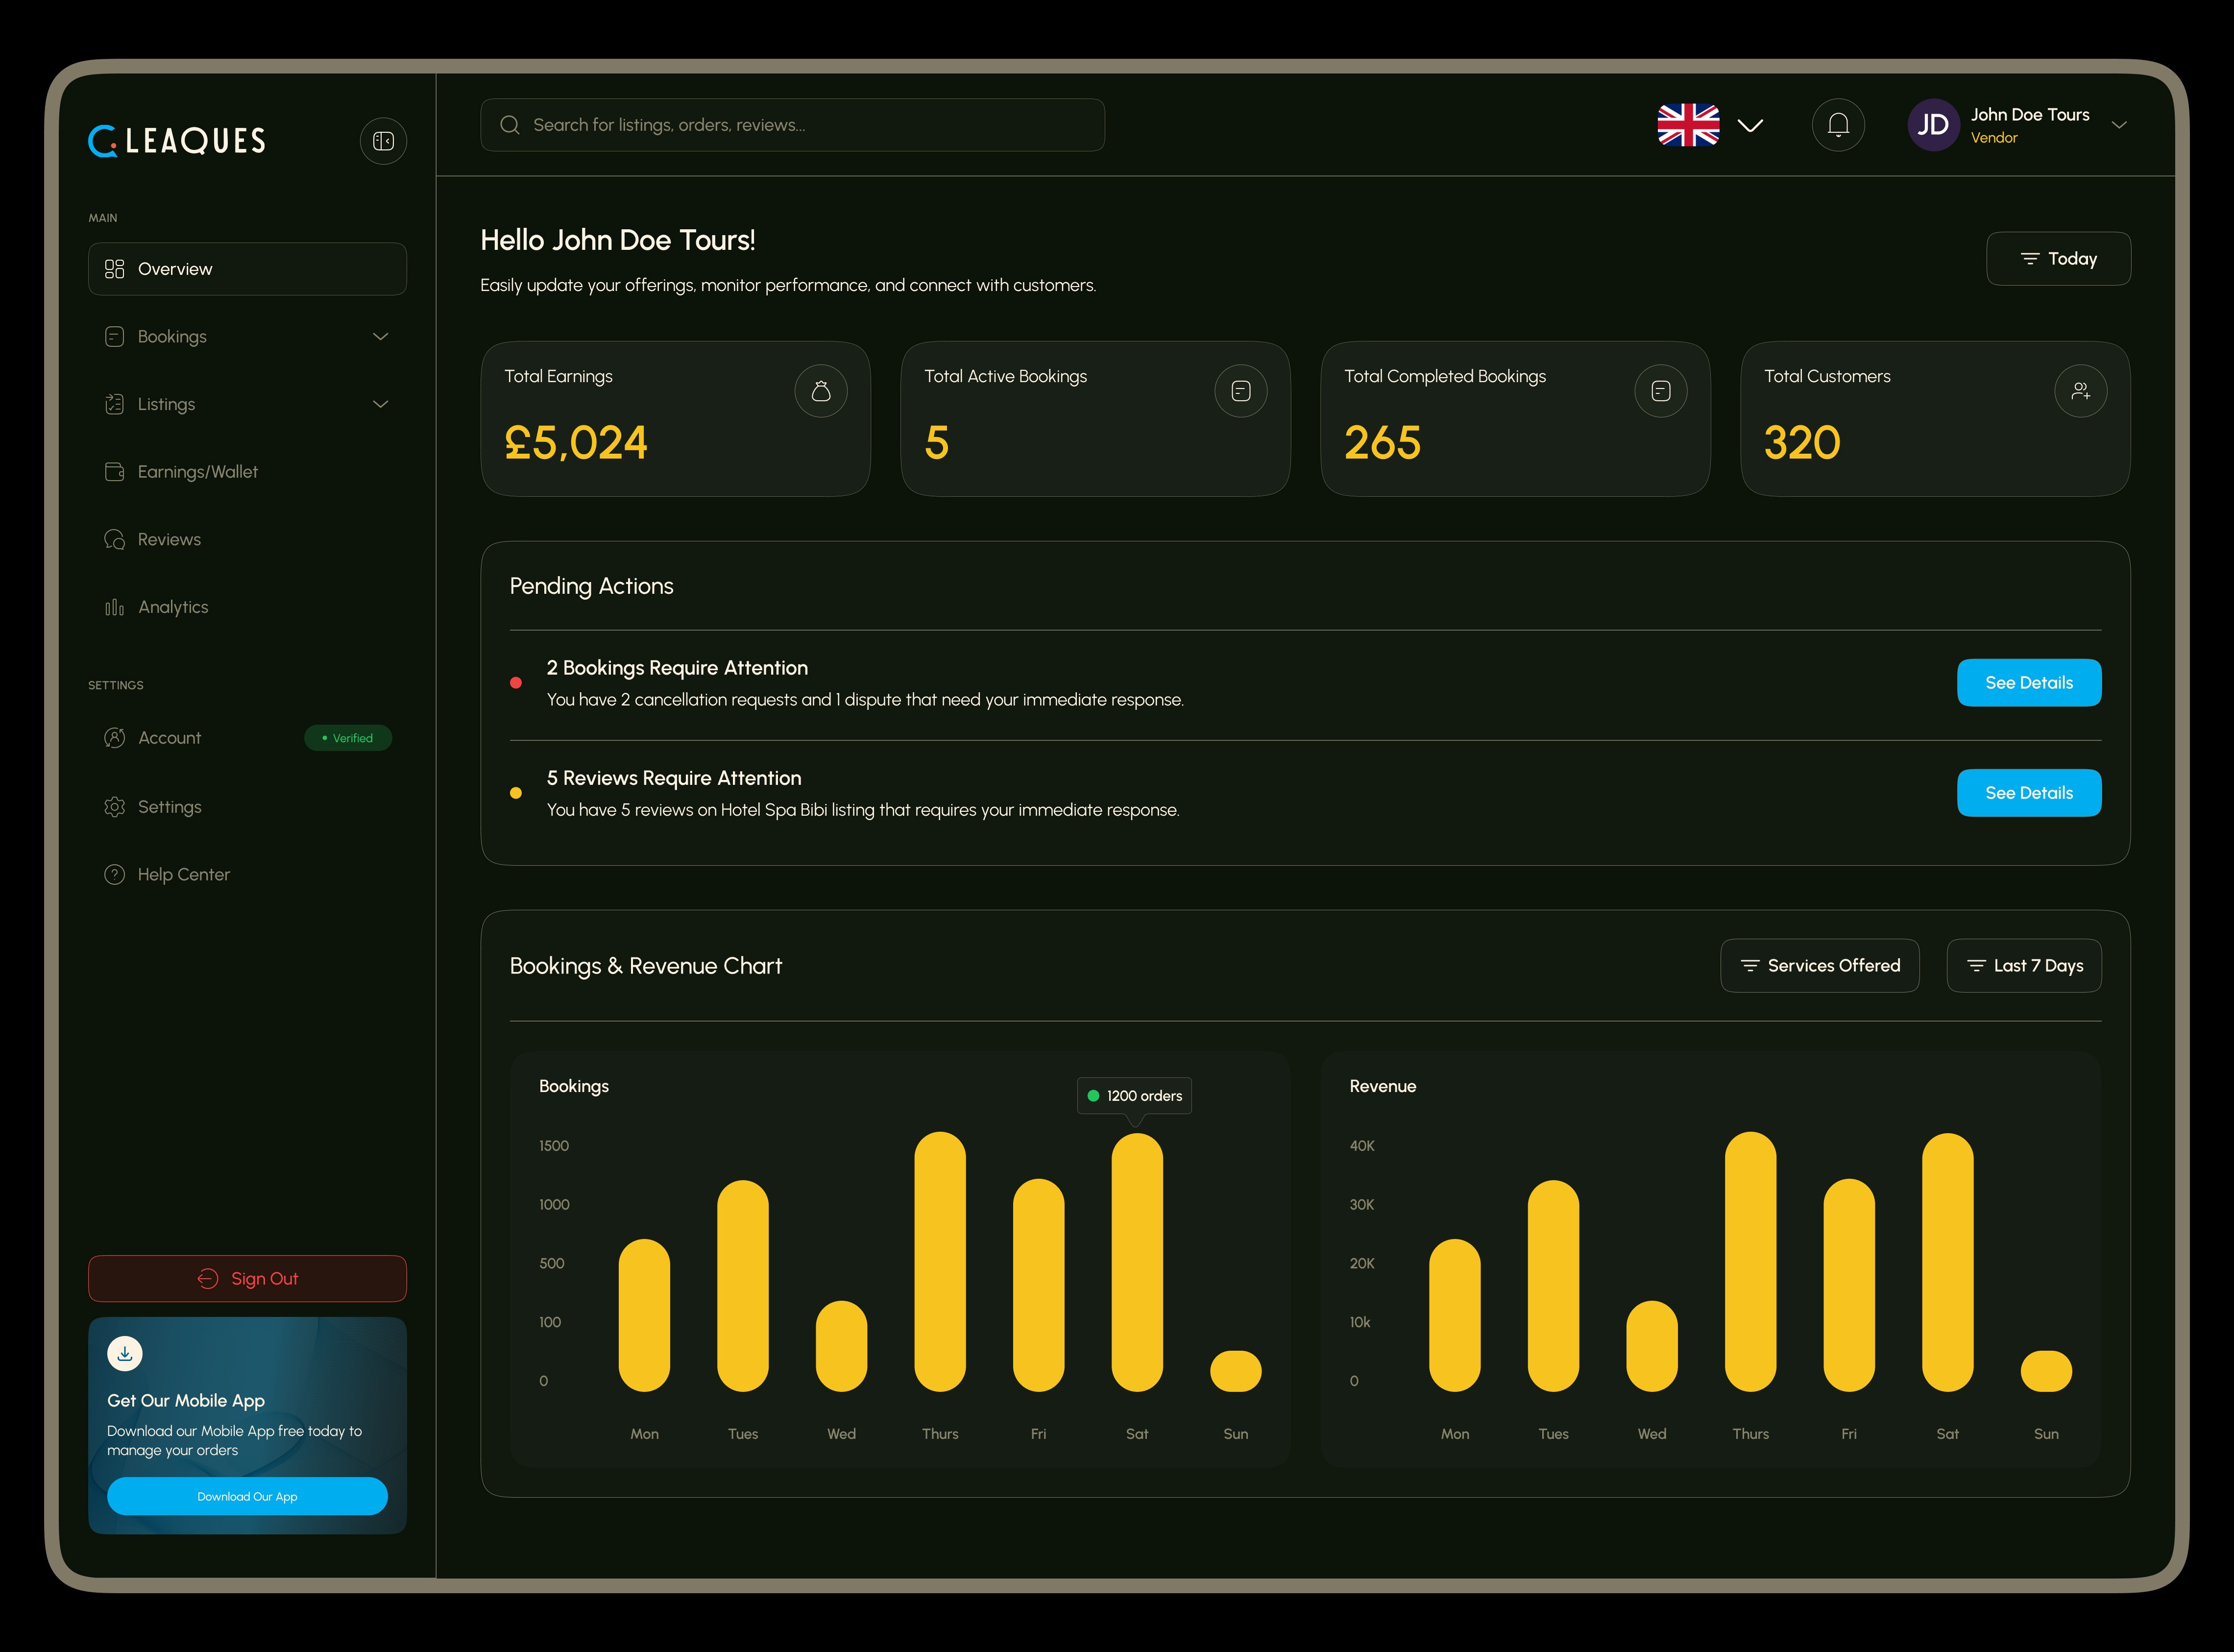Click the Overview grid icon

(x=115, y=269)
